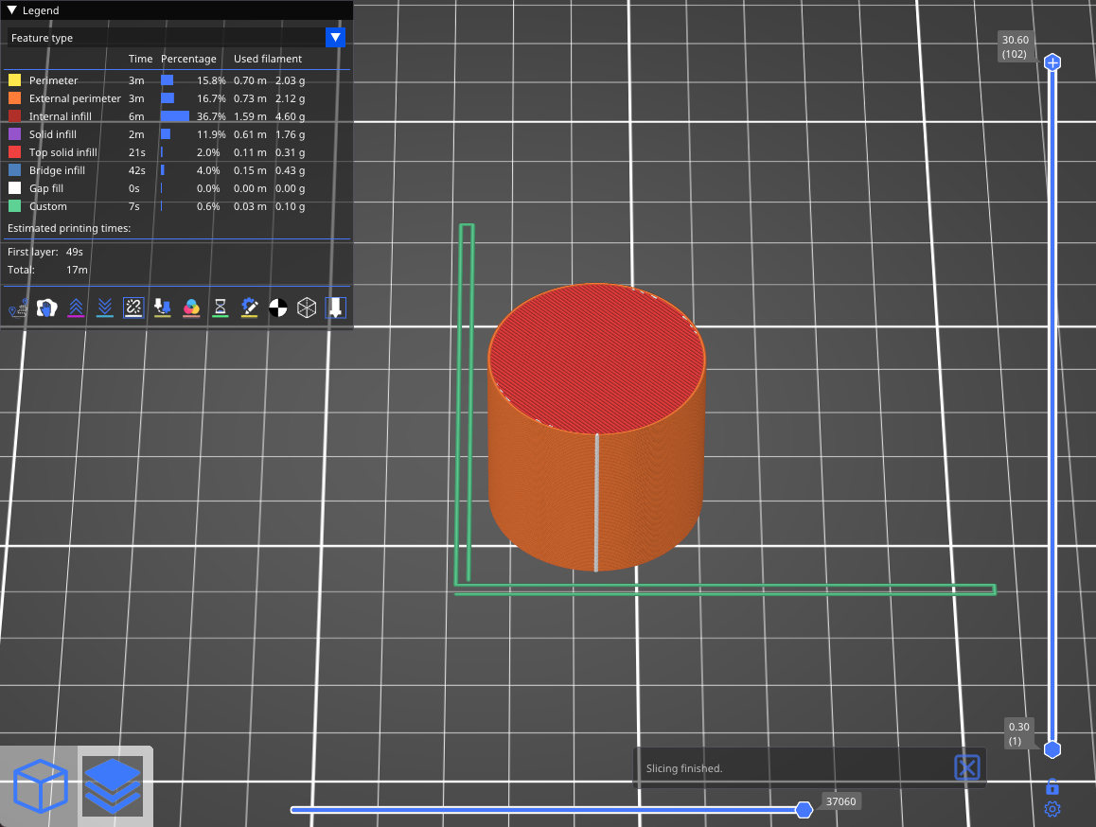Open the Feature type view dropdown
The image size is (1096, 827).
tap(335, 38)
